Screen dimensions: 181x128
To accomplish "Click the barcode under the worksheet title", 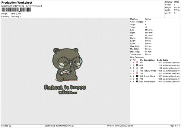I will click(x=16, y=10).
